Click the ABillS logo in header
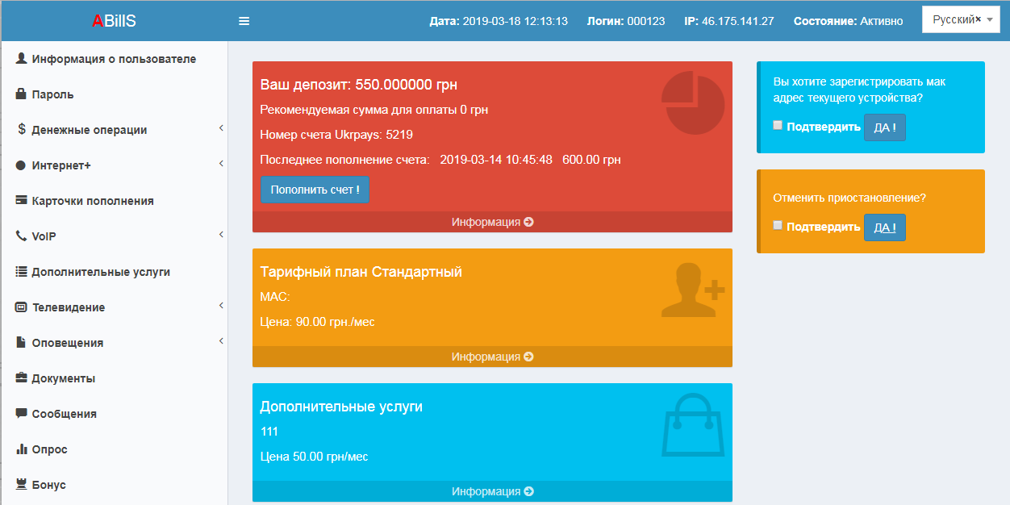1010x505 pixels. tap(114, 21)
